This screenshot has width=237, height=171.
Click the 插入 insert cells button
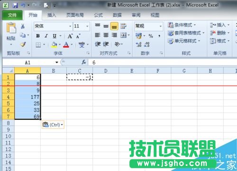219,25
